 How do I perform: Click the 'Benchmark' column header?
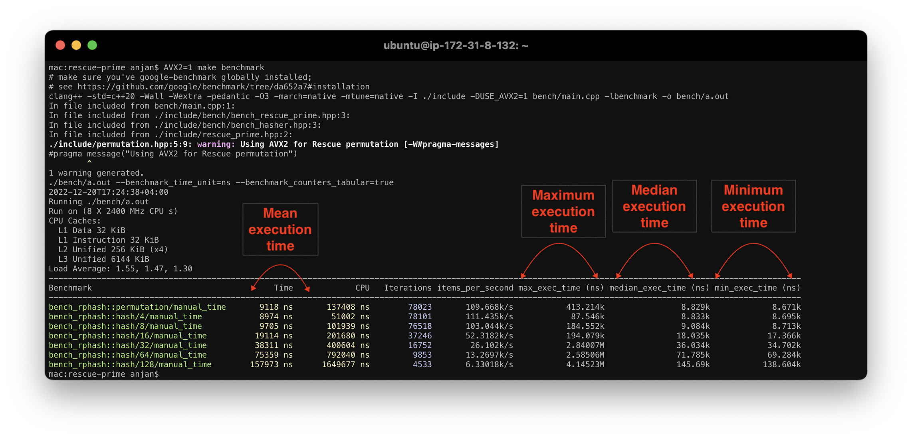pos(70,288)
